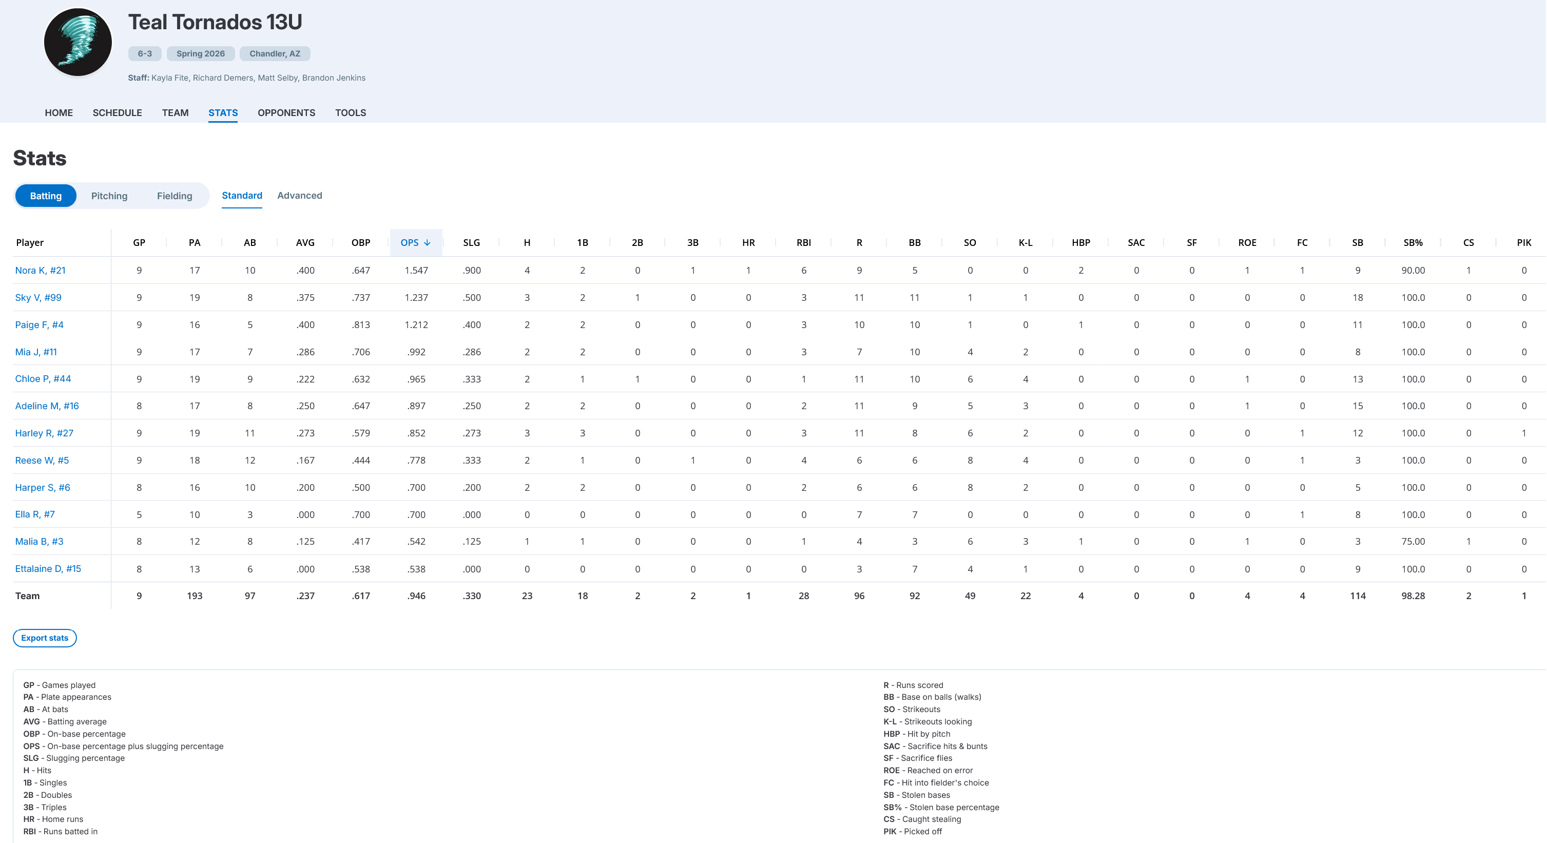Image resolution: width=1547 pixels, height=843 pixels.
Task: Click the Spring 2026 season badge
Action: (x=200, y=53)
